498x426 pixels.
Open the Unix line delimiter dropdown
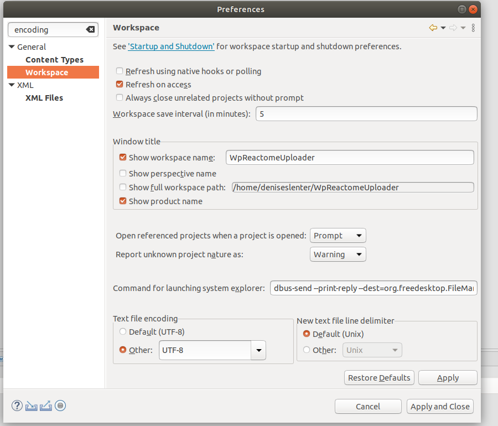tap(372, 350)
